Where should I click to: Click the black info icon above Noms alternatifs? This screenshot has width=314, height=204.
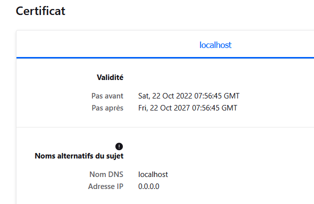pos(119,146)
